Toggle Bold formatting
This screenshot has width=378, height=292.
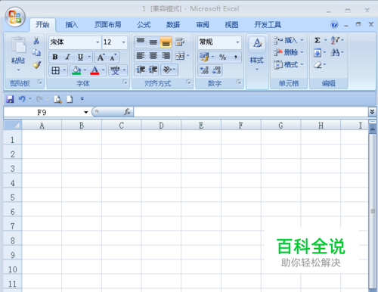coord(55,57)
